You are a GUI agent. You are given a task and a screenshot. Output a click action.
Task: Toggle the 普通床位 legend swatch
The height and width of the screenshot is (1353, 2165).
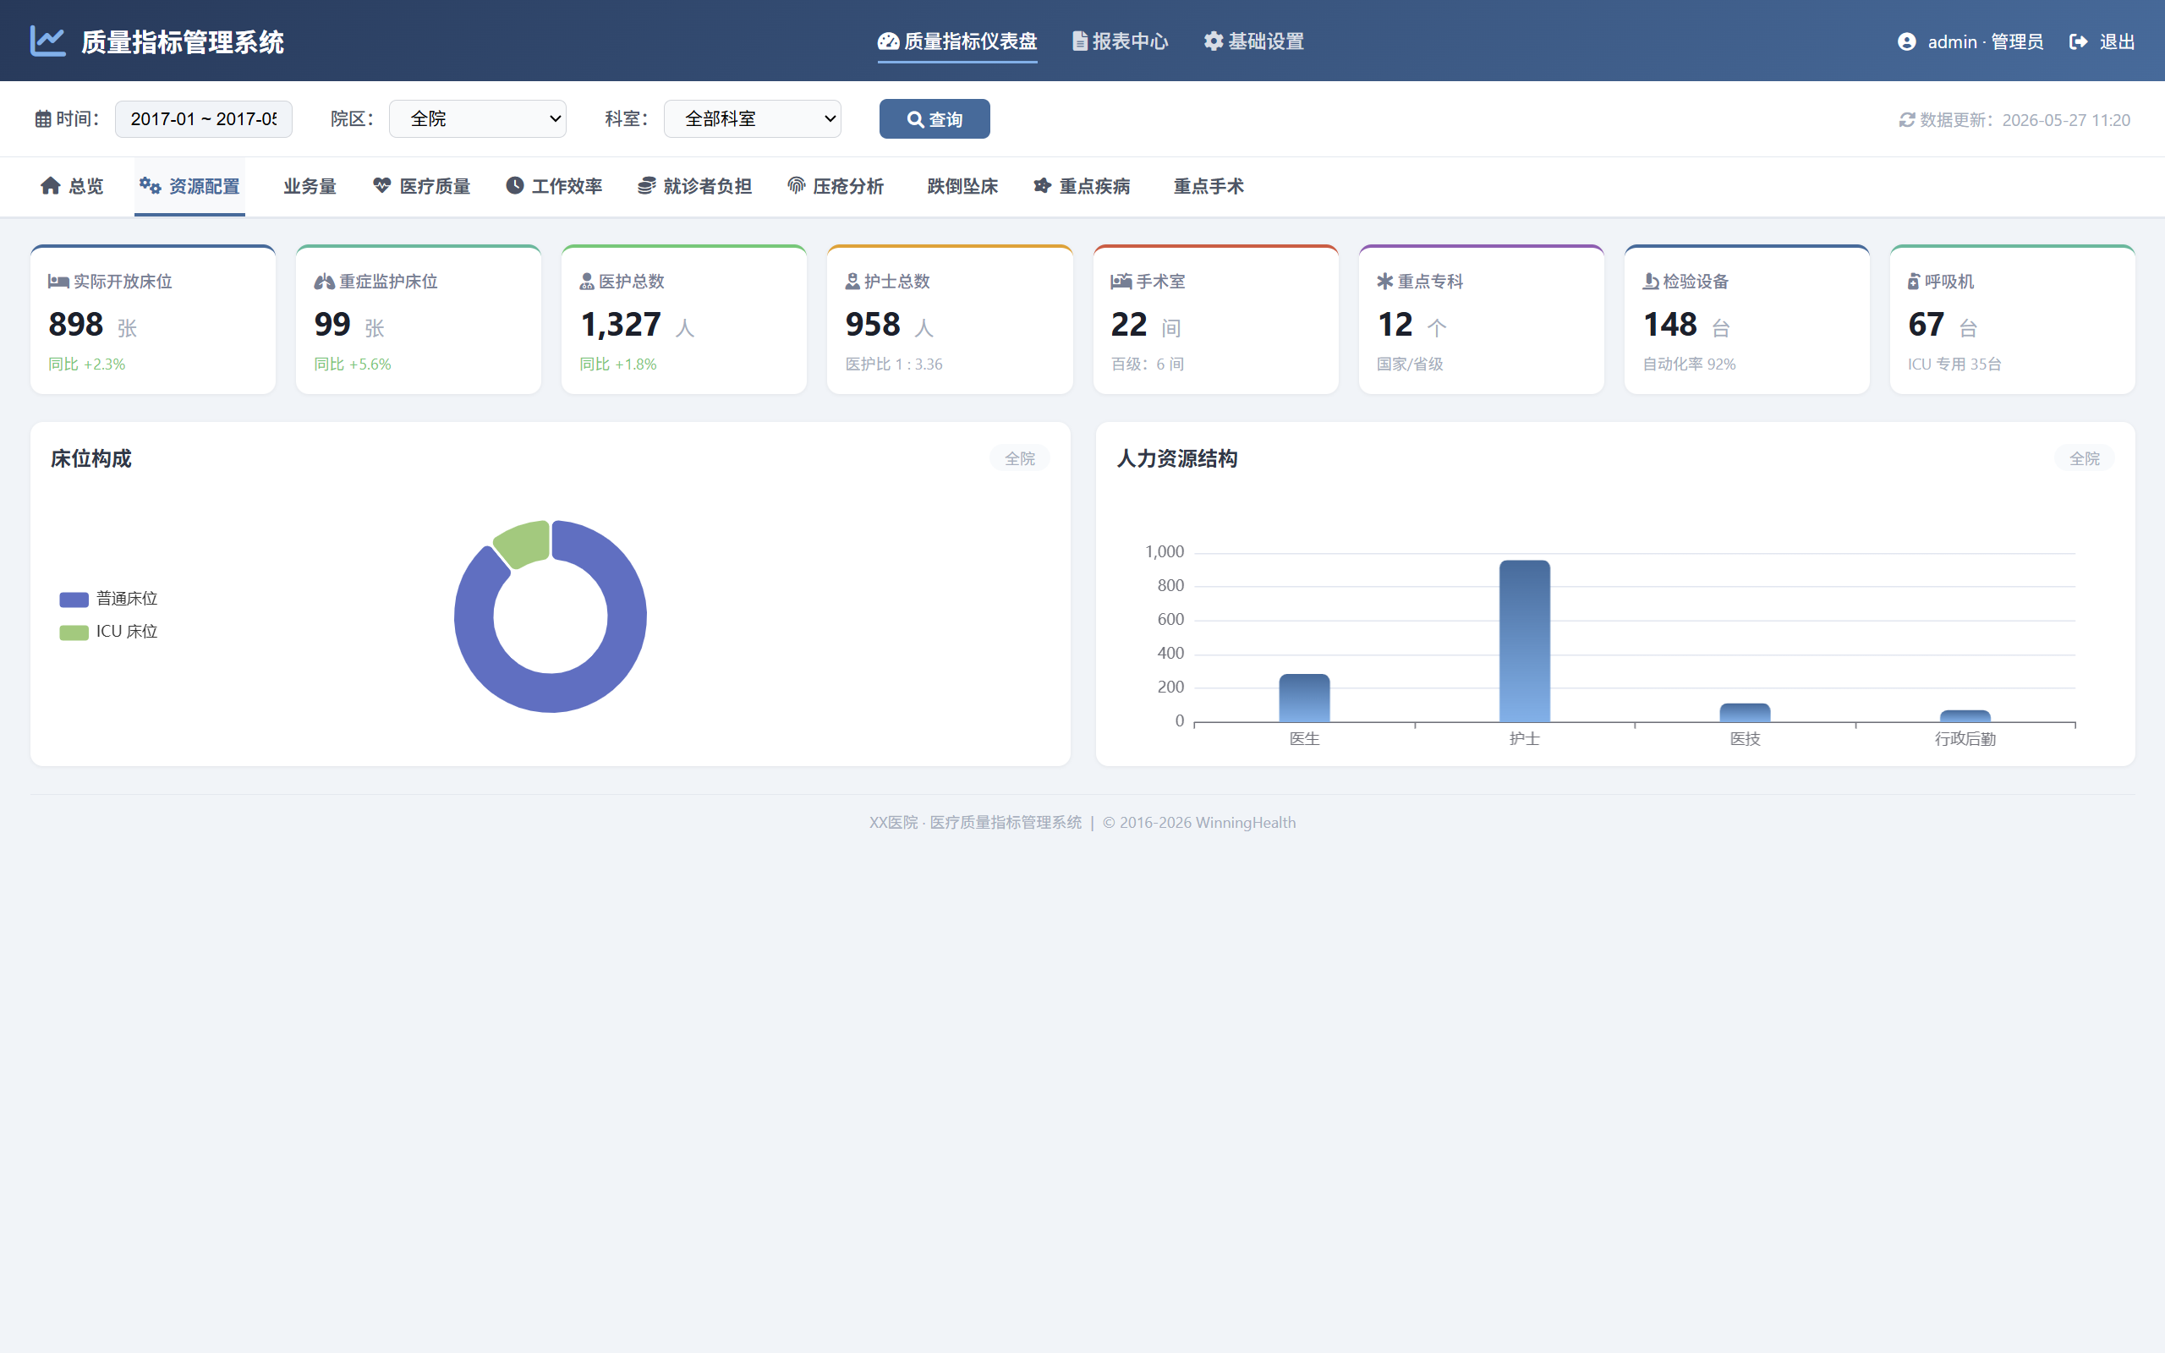[74, 600]
